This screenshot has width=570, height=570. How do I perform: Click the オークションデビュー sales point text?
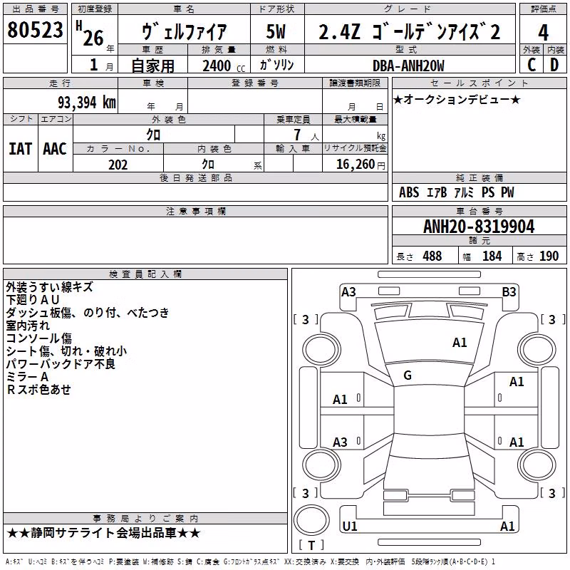coord(457,100)
